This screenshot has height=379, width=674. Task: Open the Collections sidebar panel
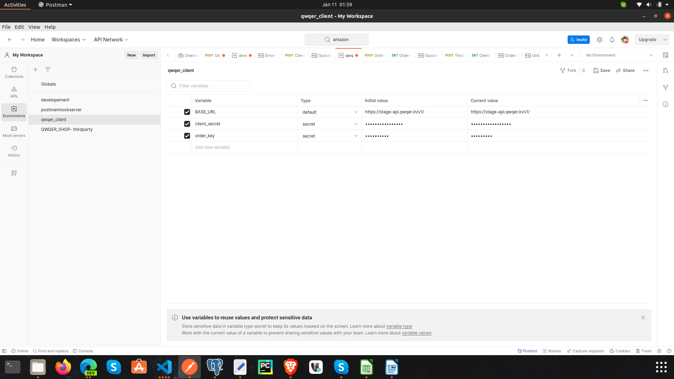click(x=14, y=72)
